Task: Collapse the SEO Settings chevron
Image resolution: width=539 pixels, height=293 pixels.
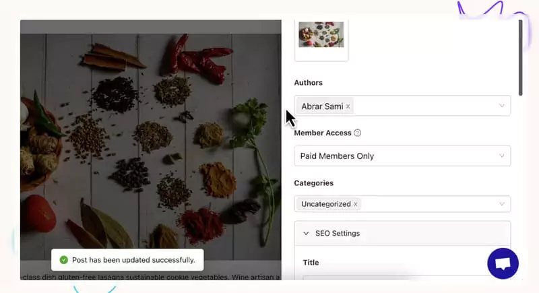Action: click(306, 233)
